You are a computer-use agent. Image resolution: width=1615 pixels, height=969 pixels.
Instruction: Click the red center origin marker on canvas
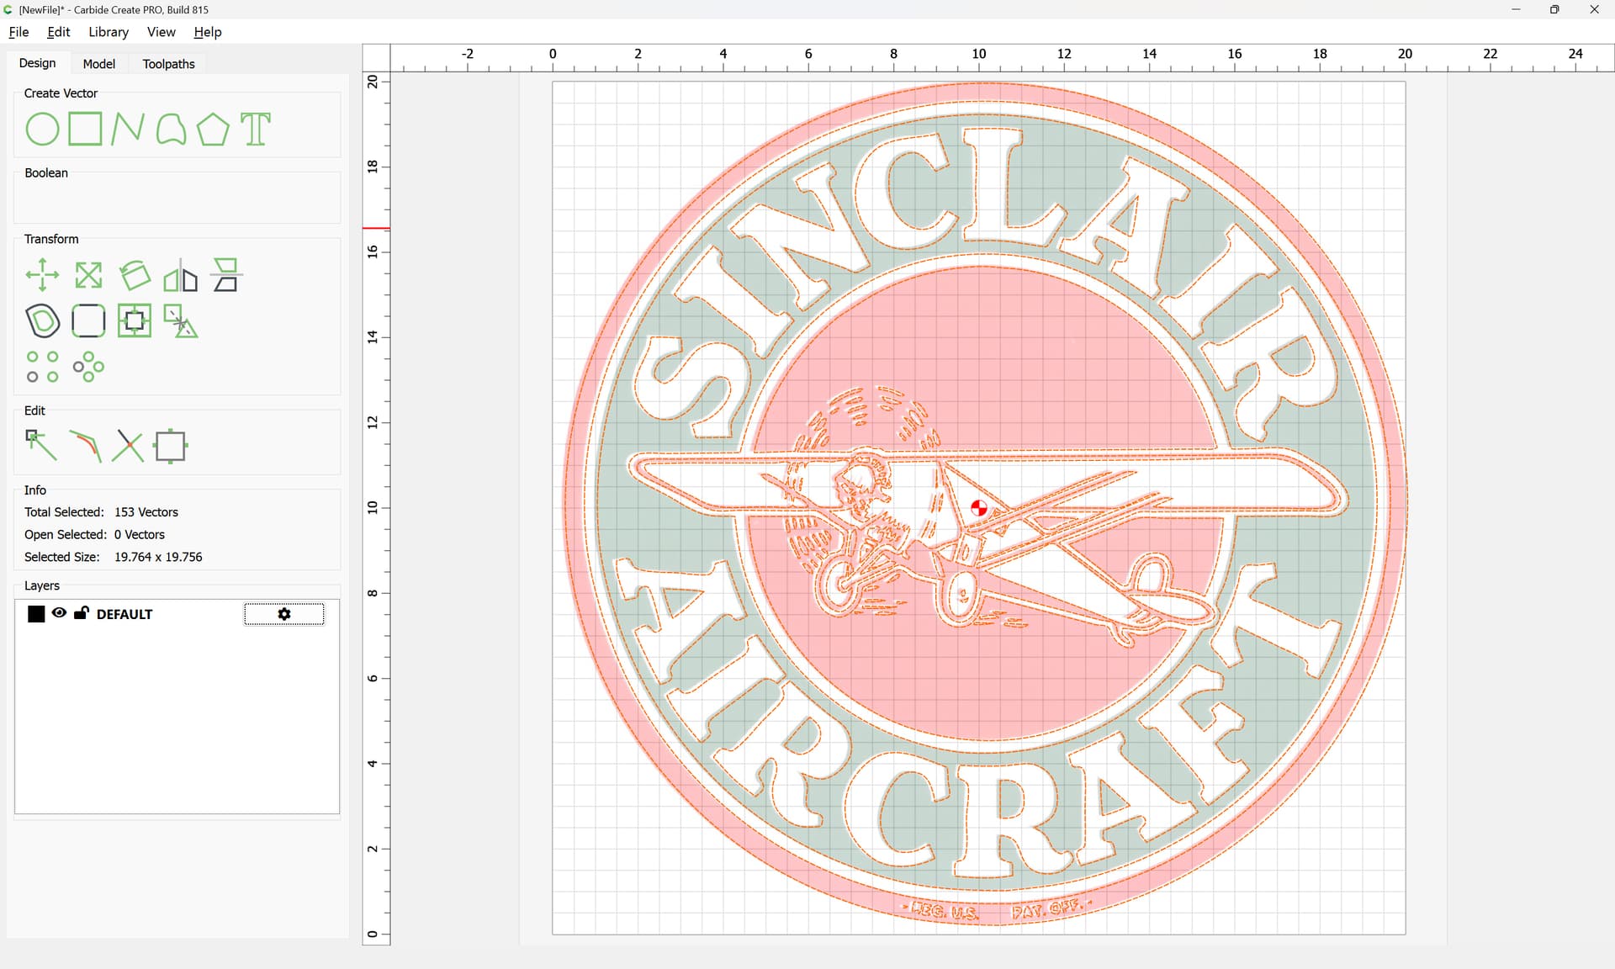pos(978,508)
